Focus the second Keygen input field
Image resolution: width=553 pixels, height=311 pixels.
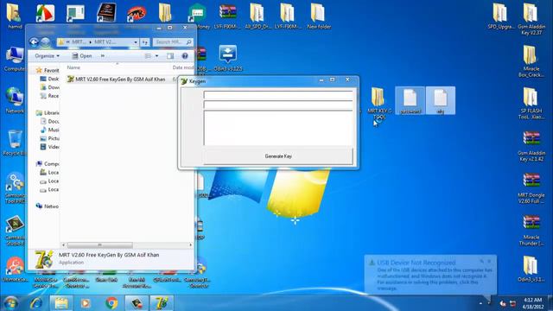pyautogui.click(x=278, y=105)
